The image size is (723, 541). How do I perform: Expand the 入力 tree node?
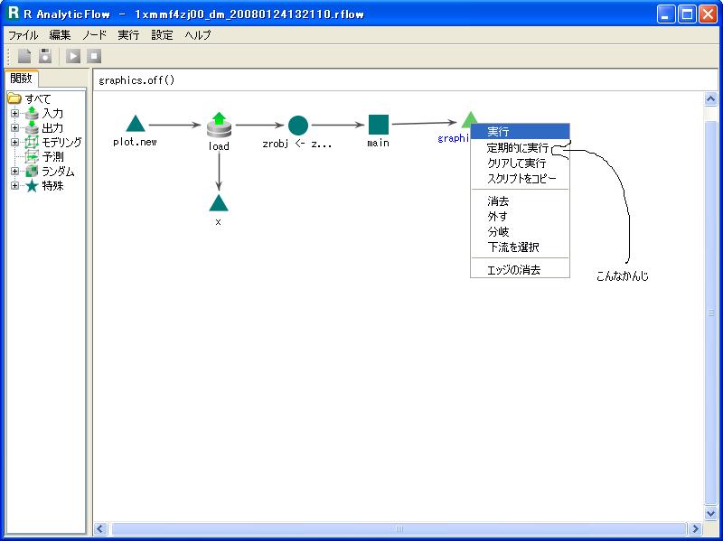pyautogui.click(x=14, y=114)
